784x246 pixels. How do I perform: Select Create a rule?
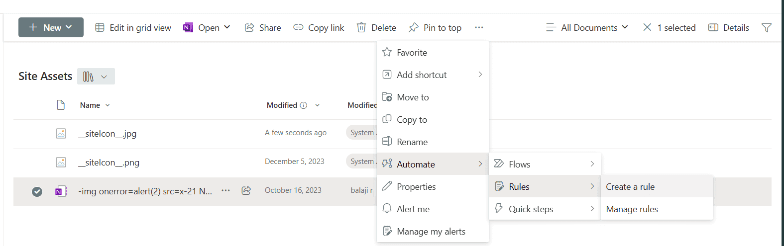[x=630, y=187]
